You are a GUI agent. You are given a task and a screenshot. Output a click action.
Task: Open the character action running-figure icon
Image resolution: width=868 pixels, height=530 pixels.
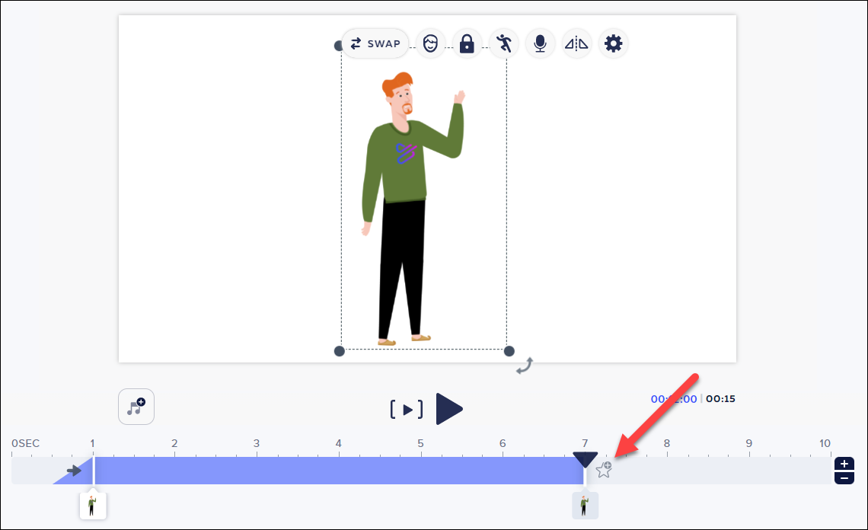pos(503,44)
